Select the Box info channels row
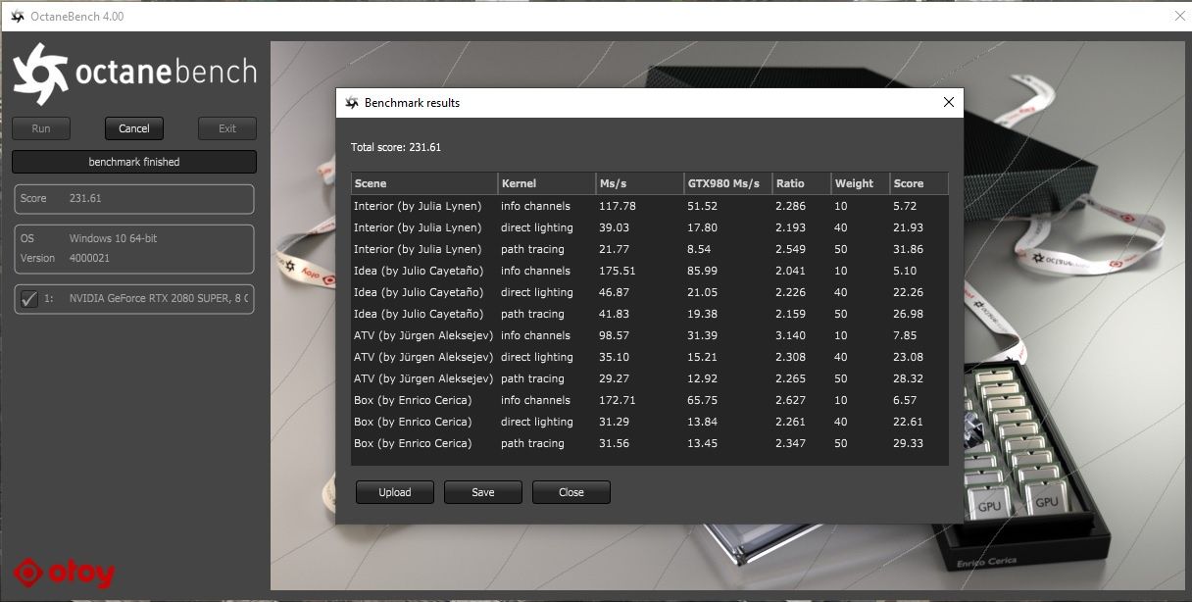1192x602 pixels. pos(650,400)
